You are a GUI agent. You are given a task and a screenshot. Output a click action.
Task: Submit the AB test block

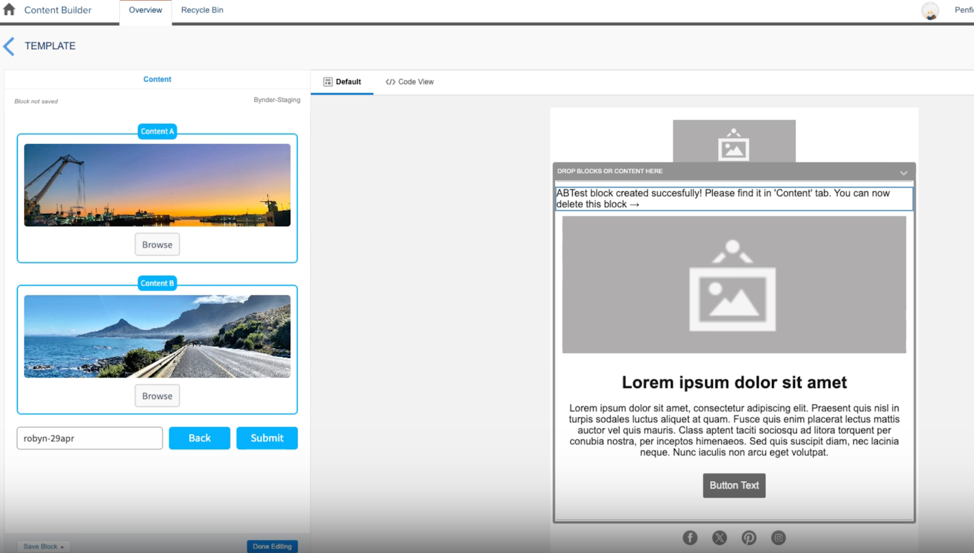pos(267,438)
